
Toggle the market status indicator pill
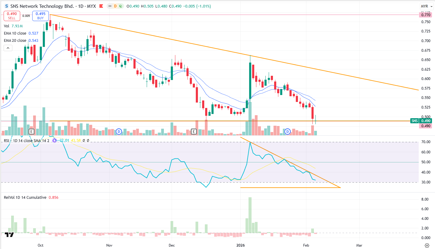point(115,6)
